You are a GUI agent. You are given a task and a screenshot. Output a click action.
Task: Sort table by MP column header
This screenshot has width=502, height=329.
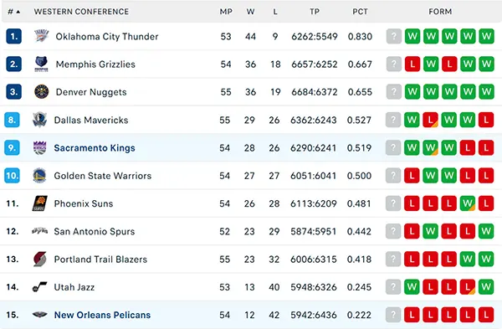(x=226, y=12)
